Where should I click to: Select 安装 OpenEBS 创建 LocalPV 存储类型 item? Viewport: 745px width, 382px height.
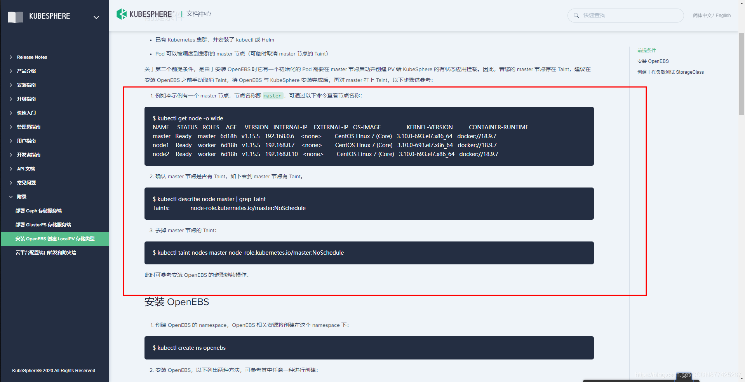pos(55,239)
